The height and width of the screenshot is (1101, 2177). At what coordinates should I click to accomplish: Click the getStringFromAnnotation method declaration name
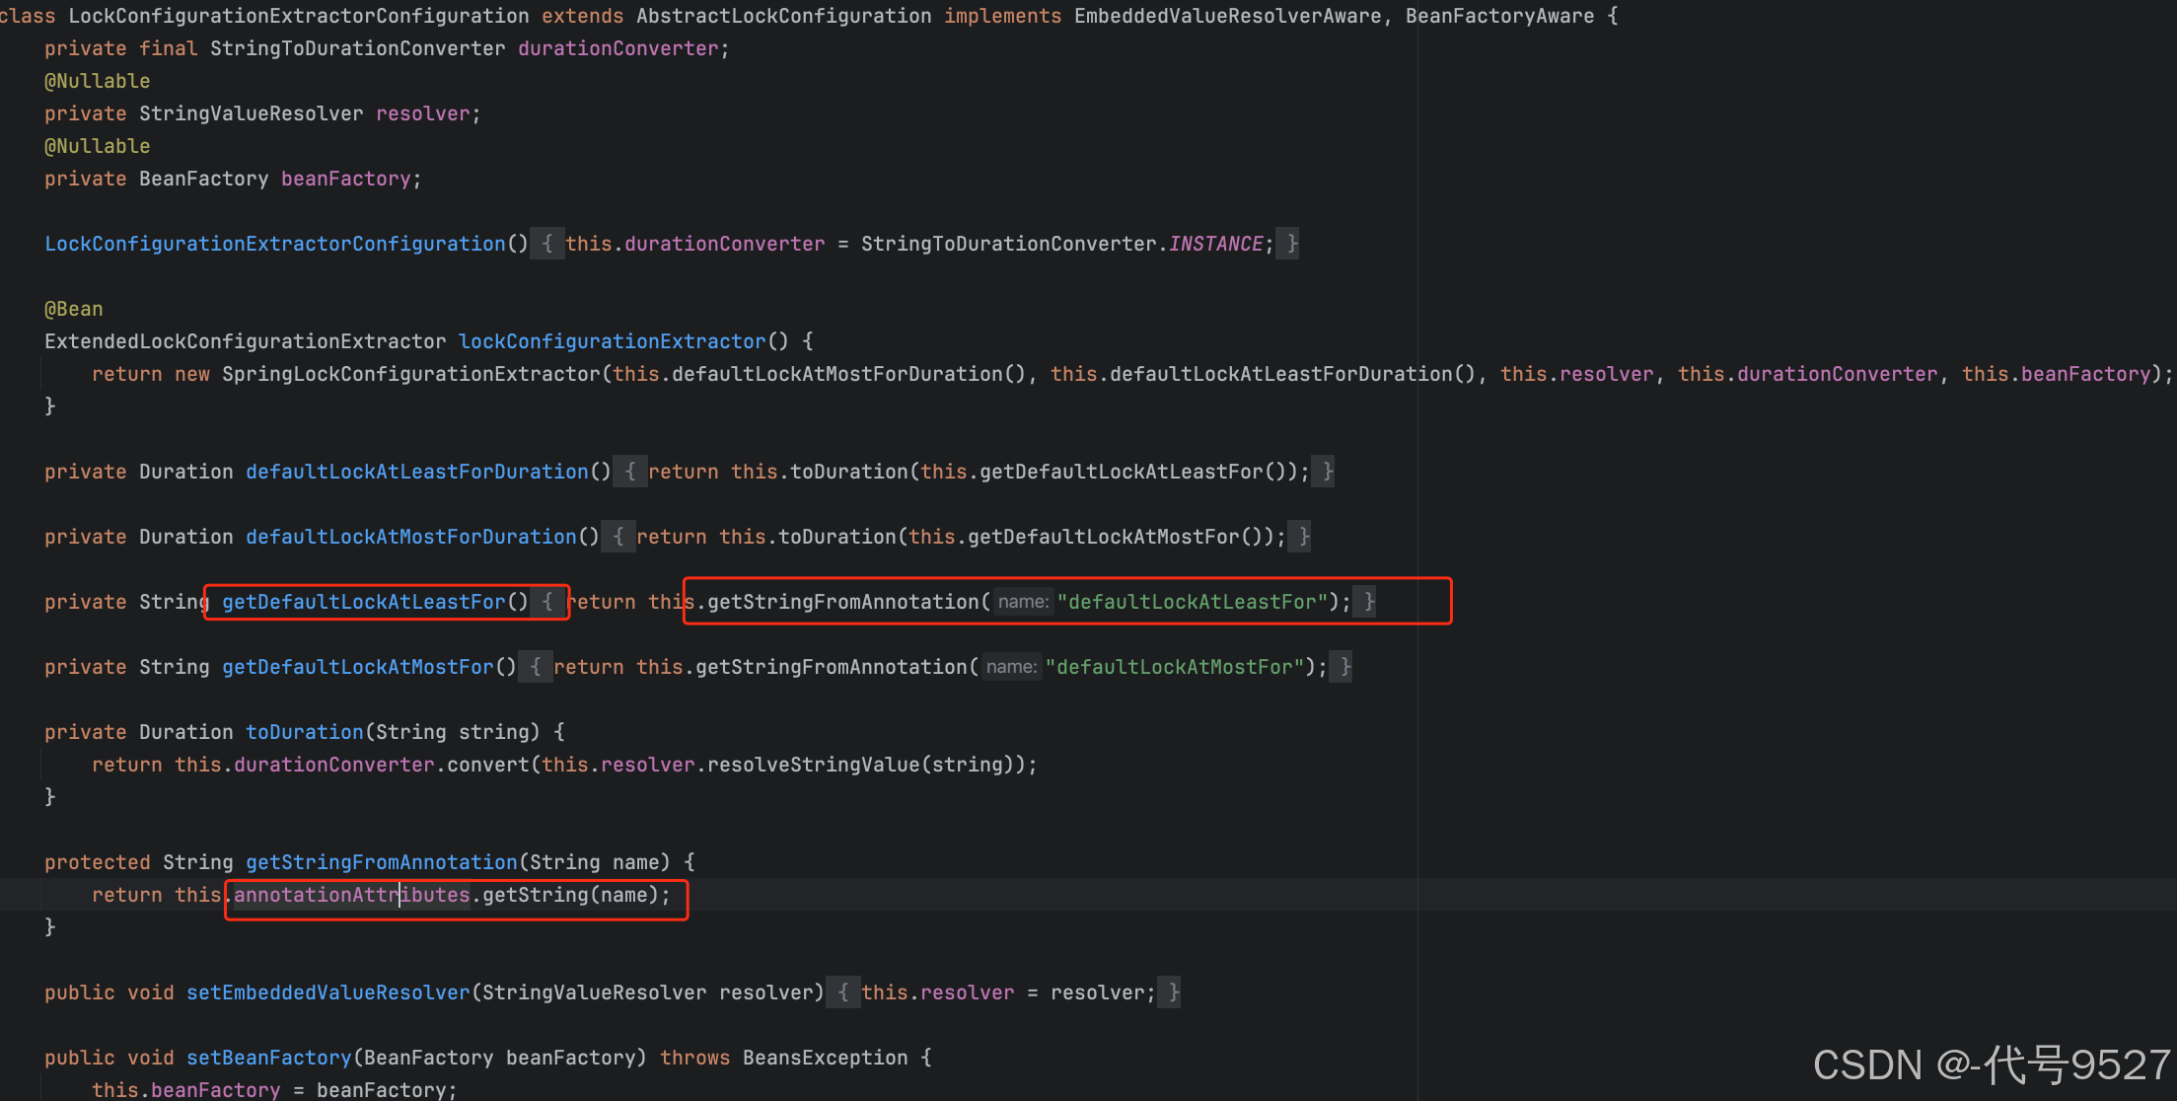coord(381,862)
